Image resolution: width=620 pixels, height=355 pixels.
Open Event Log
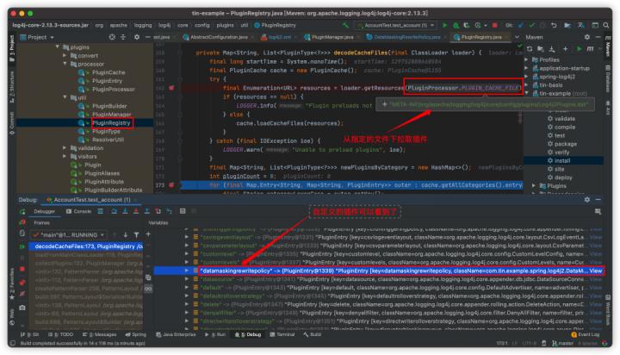[586, 334]
